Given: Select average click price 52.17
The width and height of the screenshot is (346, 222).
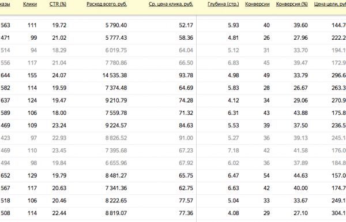Looking at the screenshot, I should 186,25.
